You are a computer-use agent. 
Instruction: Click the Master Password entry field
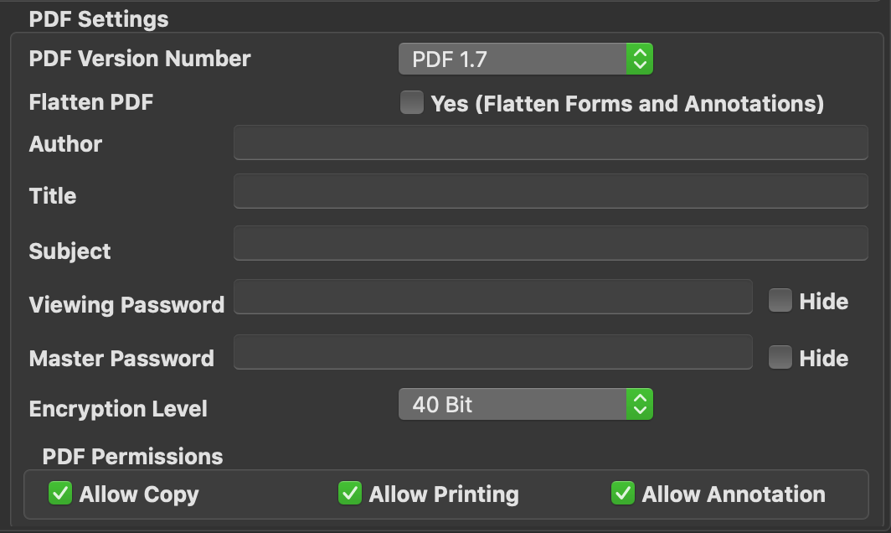point(493,352)
